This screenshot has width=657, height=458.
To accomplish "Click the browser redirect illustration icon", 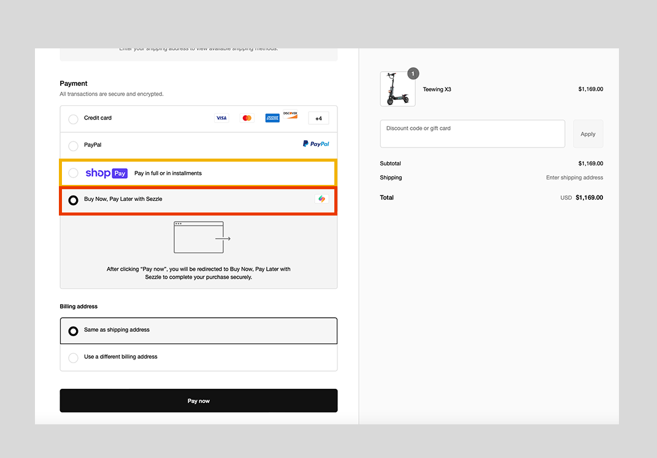I will pyautogui.click(x=202, y=238).
